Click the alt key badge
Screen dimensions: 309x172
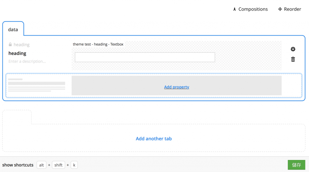click(x=41, y=165)
